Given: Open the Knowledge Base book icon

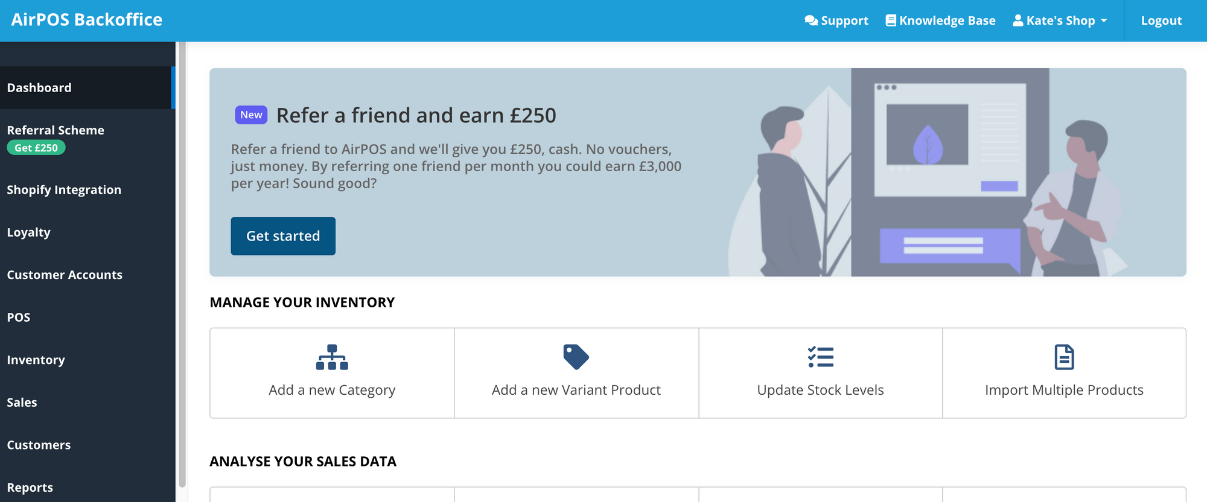Looking at the screenshot, I should point(890,19).
